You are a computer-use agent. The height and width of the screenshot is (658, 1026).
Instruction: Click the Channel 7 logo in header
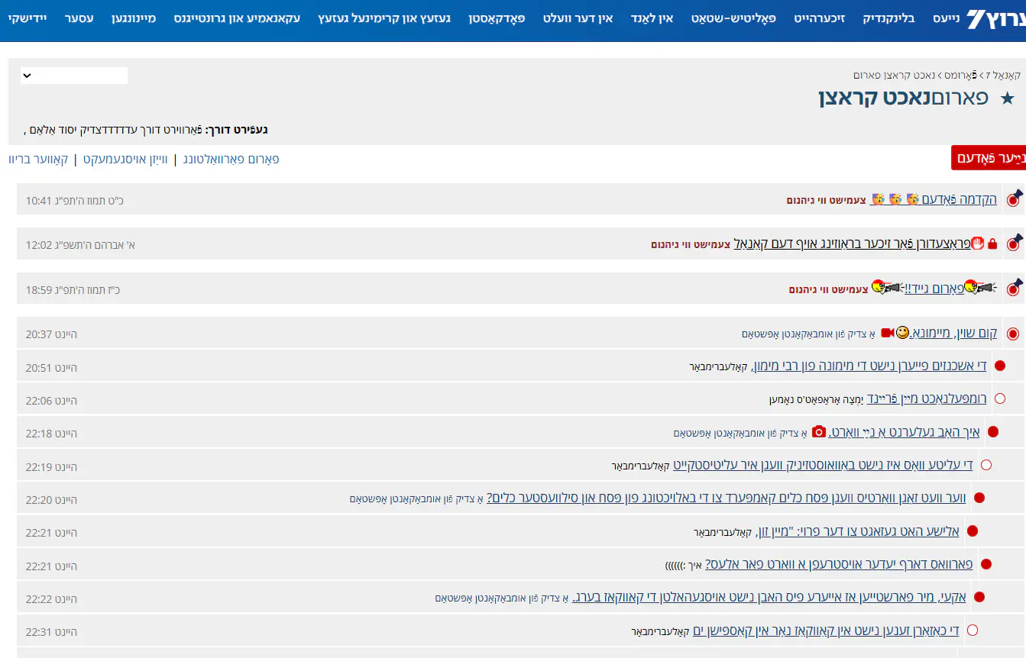pos(995,20)
